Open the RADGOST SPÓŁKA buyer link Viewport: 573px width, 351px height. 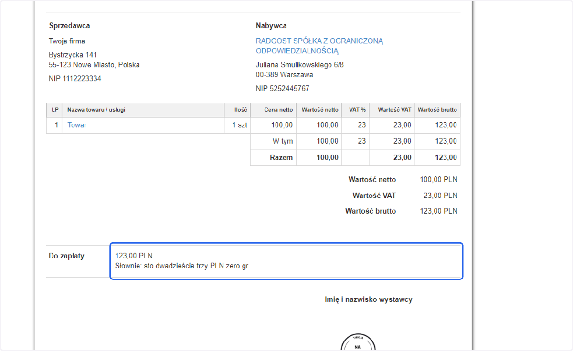[x=319, y=46]
